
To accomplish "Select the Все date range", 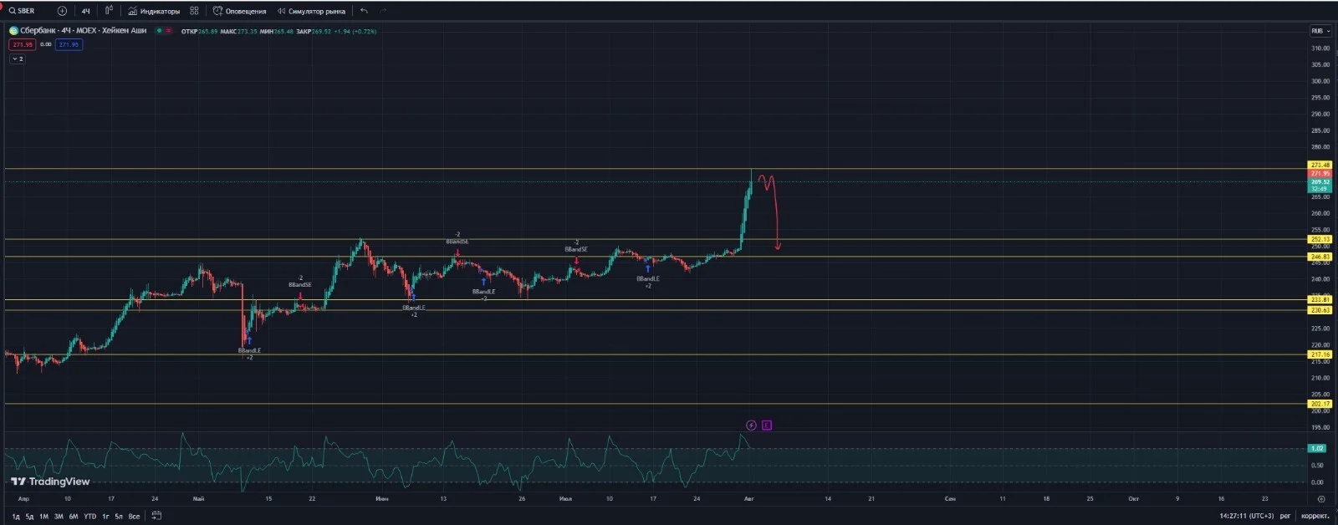I will click(x=134, y=517).
